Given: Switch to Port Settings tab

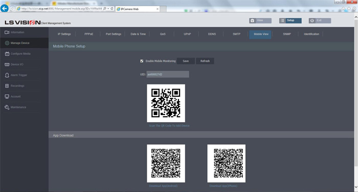Looking at the screenshot, I should point(114,34).
